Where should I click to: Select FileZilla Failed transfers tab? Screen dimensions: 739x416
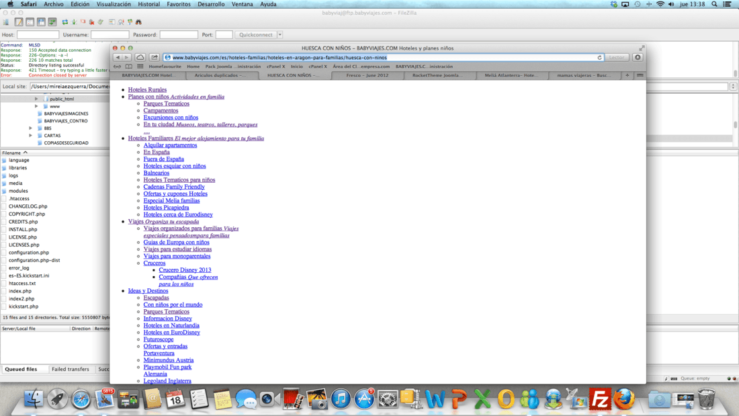(71, 370)
